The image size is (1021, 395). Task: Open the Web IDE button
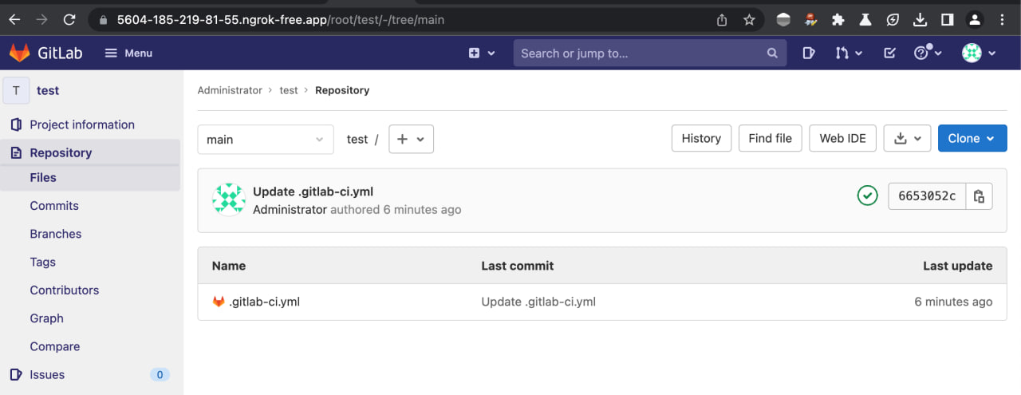[x=842, y=138]
